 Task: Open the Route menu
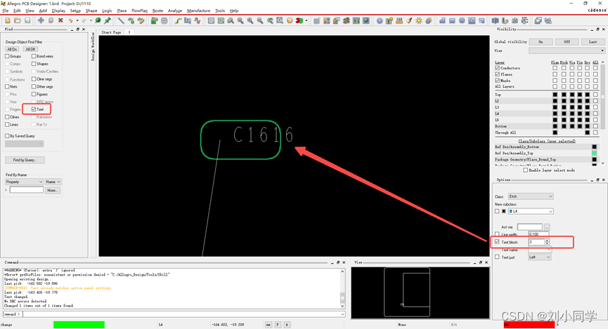tap(157, 11)
